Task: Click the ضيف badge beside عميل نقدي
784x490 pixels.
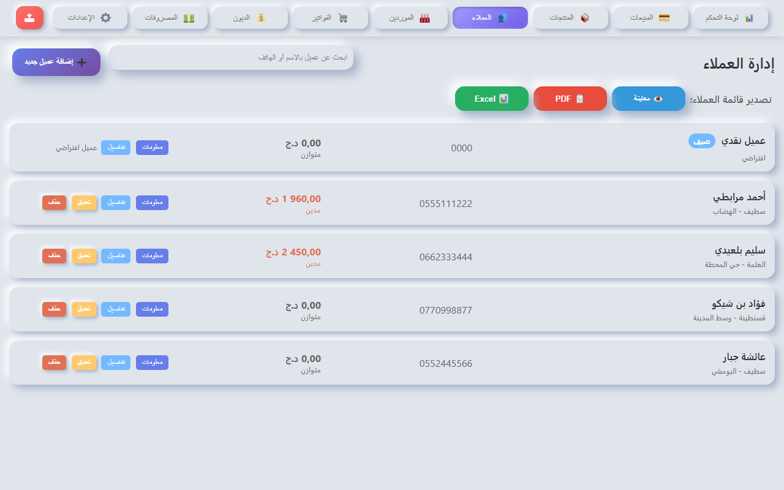Action: (x=702, y=141)
